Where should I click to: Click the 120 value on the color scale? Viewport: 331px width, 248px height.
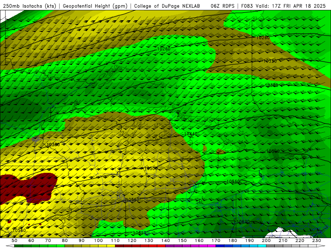coord(132,241)
